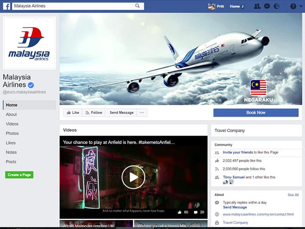This screenshot has height=229, width=305.
Task: Click the Book Now button
Action: pos(256,113)
